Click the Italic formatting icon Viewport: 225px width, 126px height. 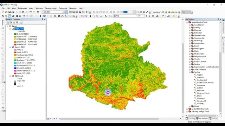150,16
